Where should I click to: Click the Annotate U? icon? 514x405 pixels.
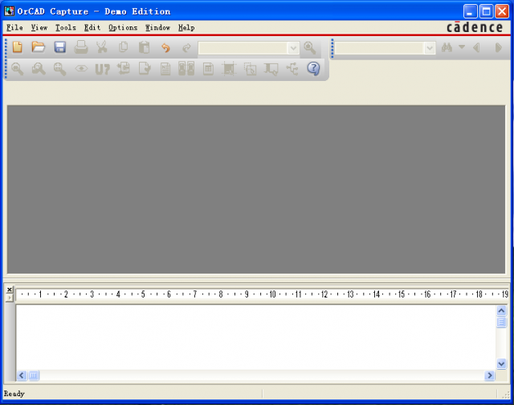(102, 70)
